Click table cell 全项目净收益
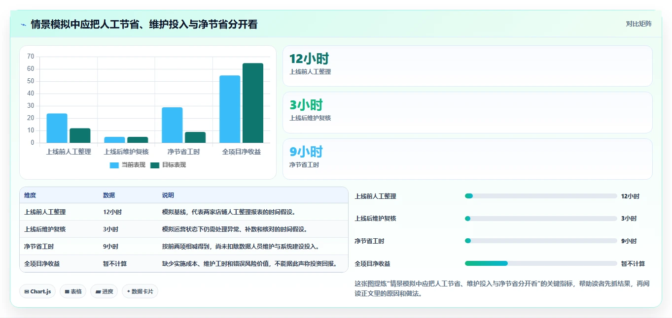The width and height of the screenshot is (672, 318). [x=42, y=264]
